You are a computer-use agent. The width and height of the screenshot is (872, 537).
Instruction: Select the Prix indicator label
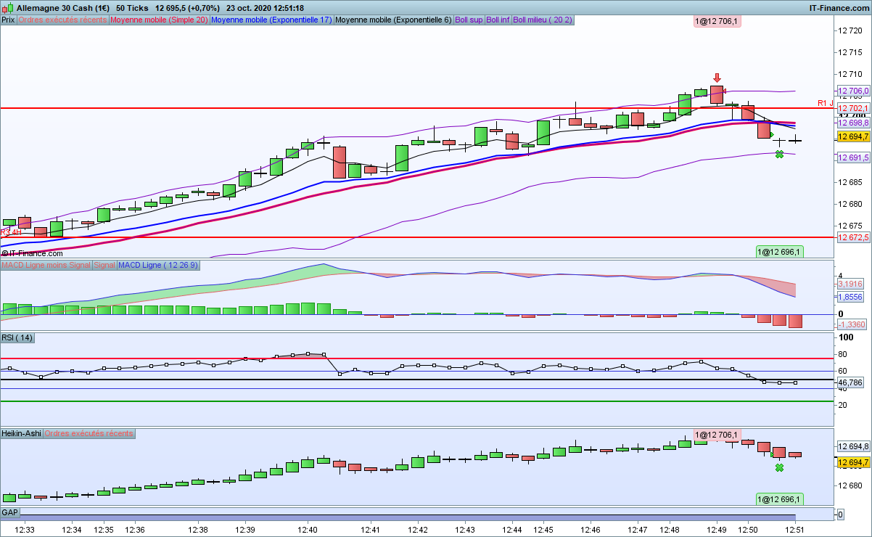[8, 20]
